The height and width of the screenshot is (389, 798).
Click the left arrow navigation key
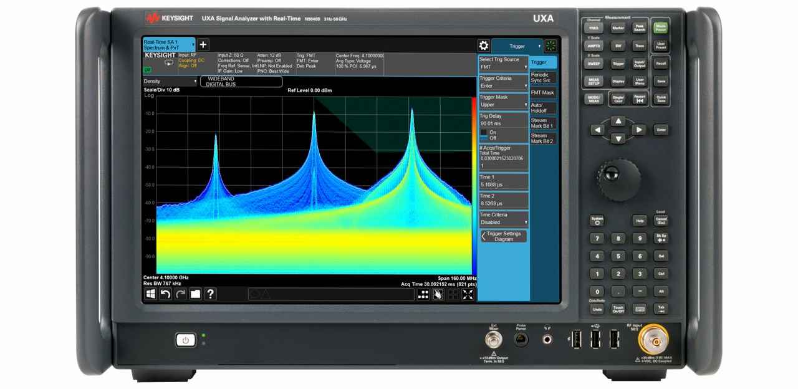pos(598,130)
